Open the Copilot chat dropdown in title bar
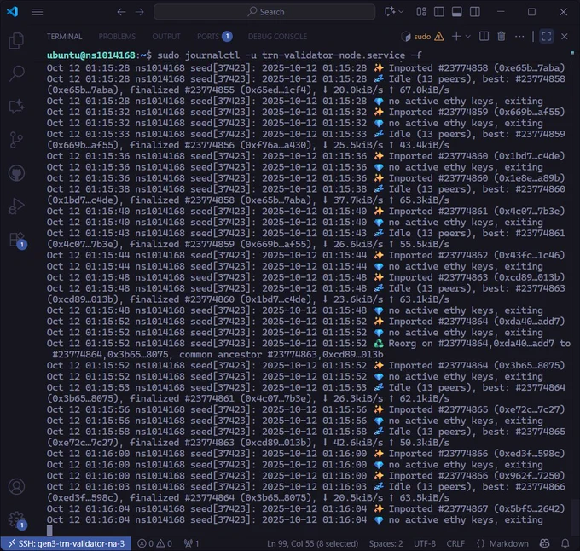The width and height of the screenshot is (580, 551). [401, 12]
